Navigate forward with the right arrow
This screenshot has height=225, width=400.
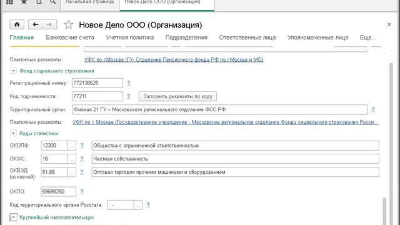pyautogui.click(x=49, y=24)
